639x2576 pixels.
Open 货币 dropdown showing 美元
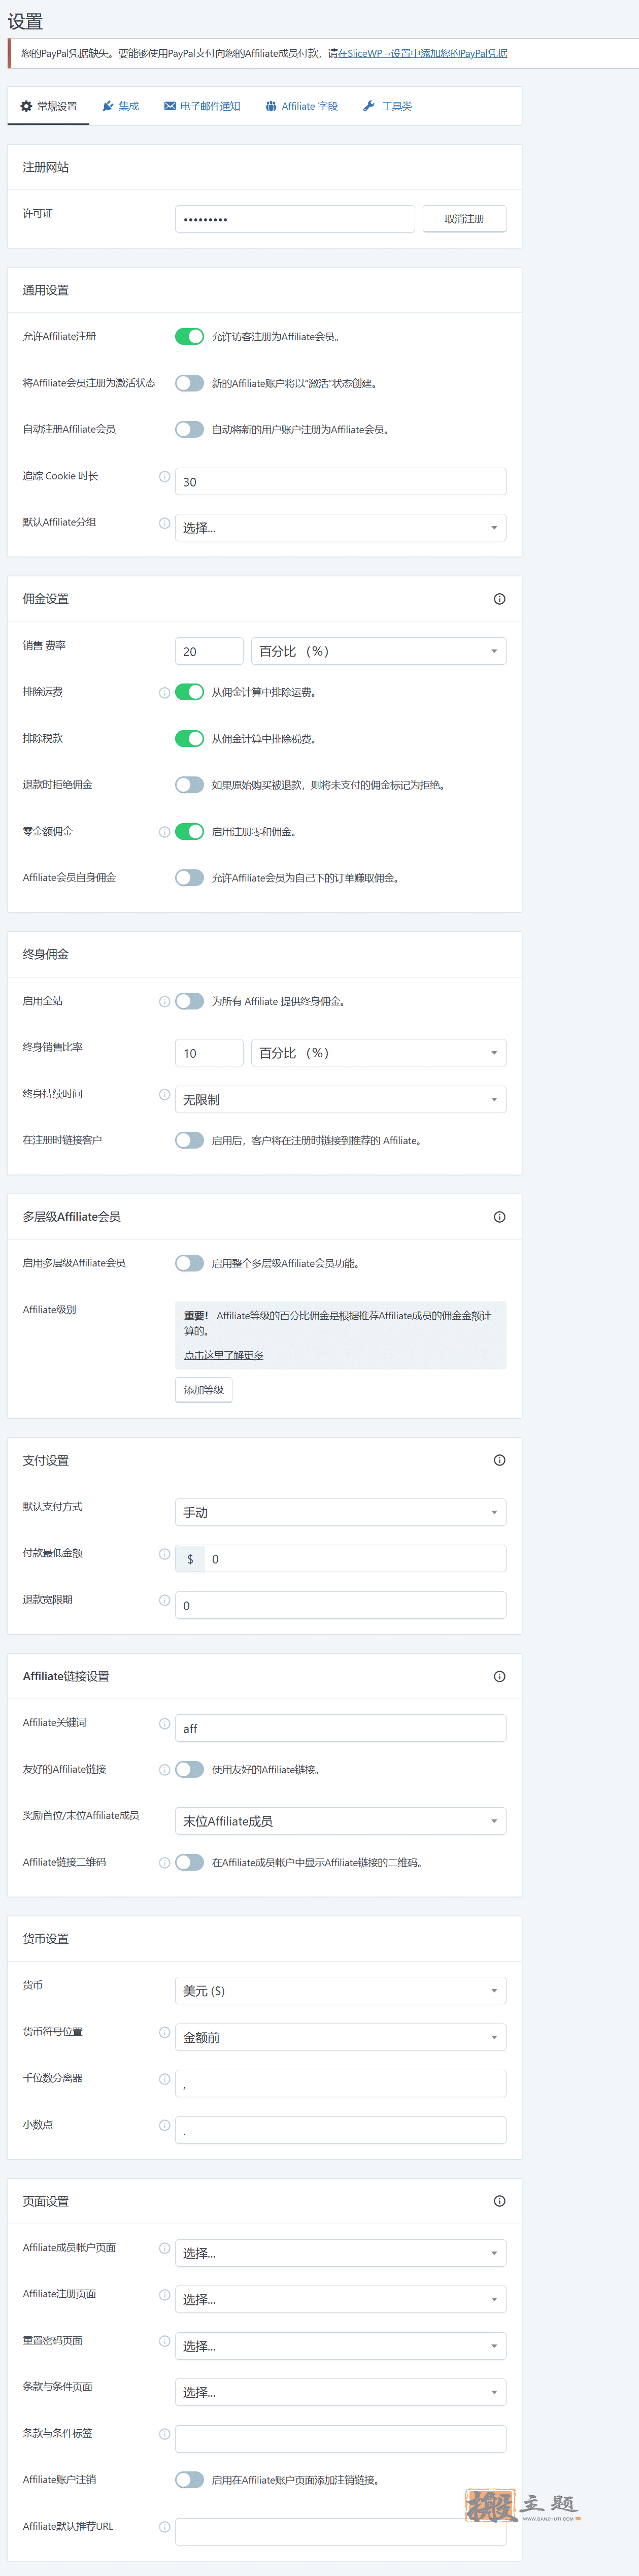tap(340, 1991)
